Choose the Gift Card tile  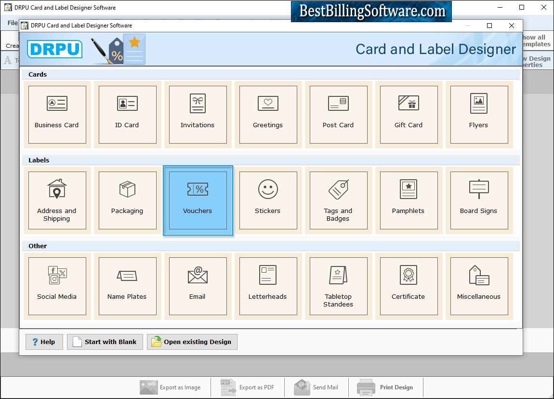[409, 115]
